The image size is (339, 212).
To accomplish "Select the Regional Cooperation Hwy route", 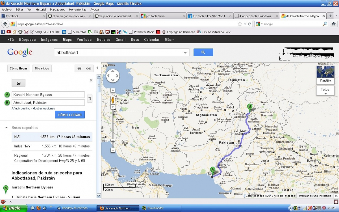I will click(52, 158).
